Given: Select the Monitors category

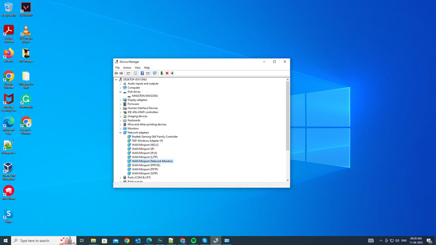Looking at the screenshot, I should tap(133, 128).
